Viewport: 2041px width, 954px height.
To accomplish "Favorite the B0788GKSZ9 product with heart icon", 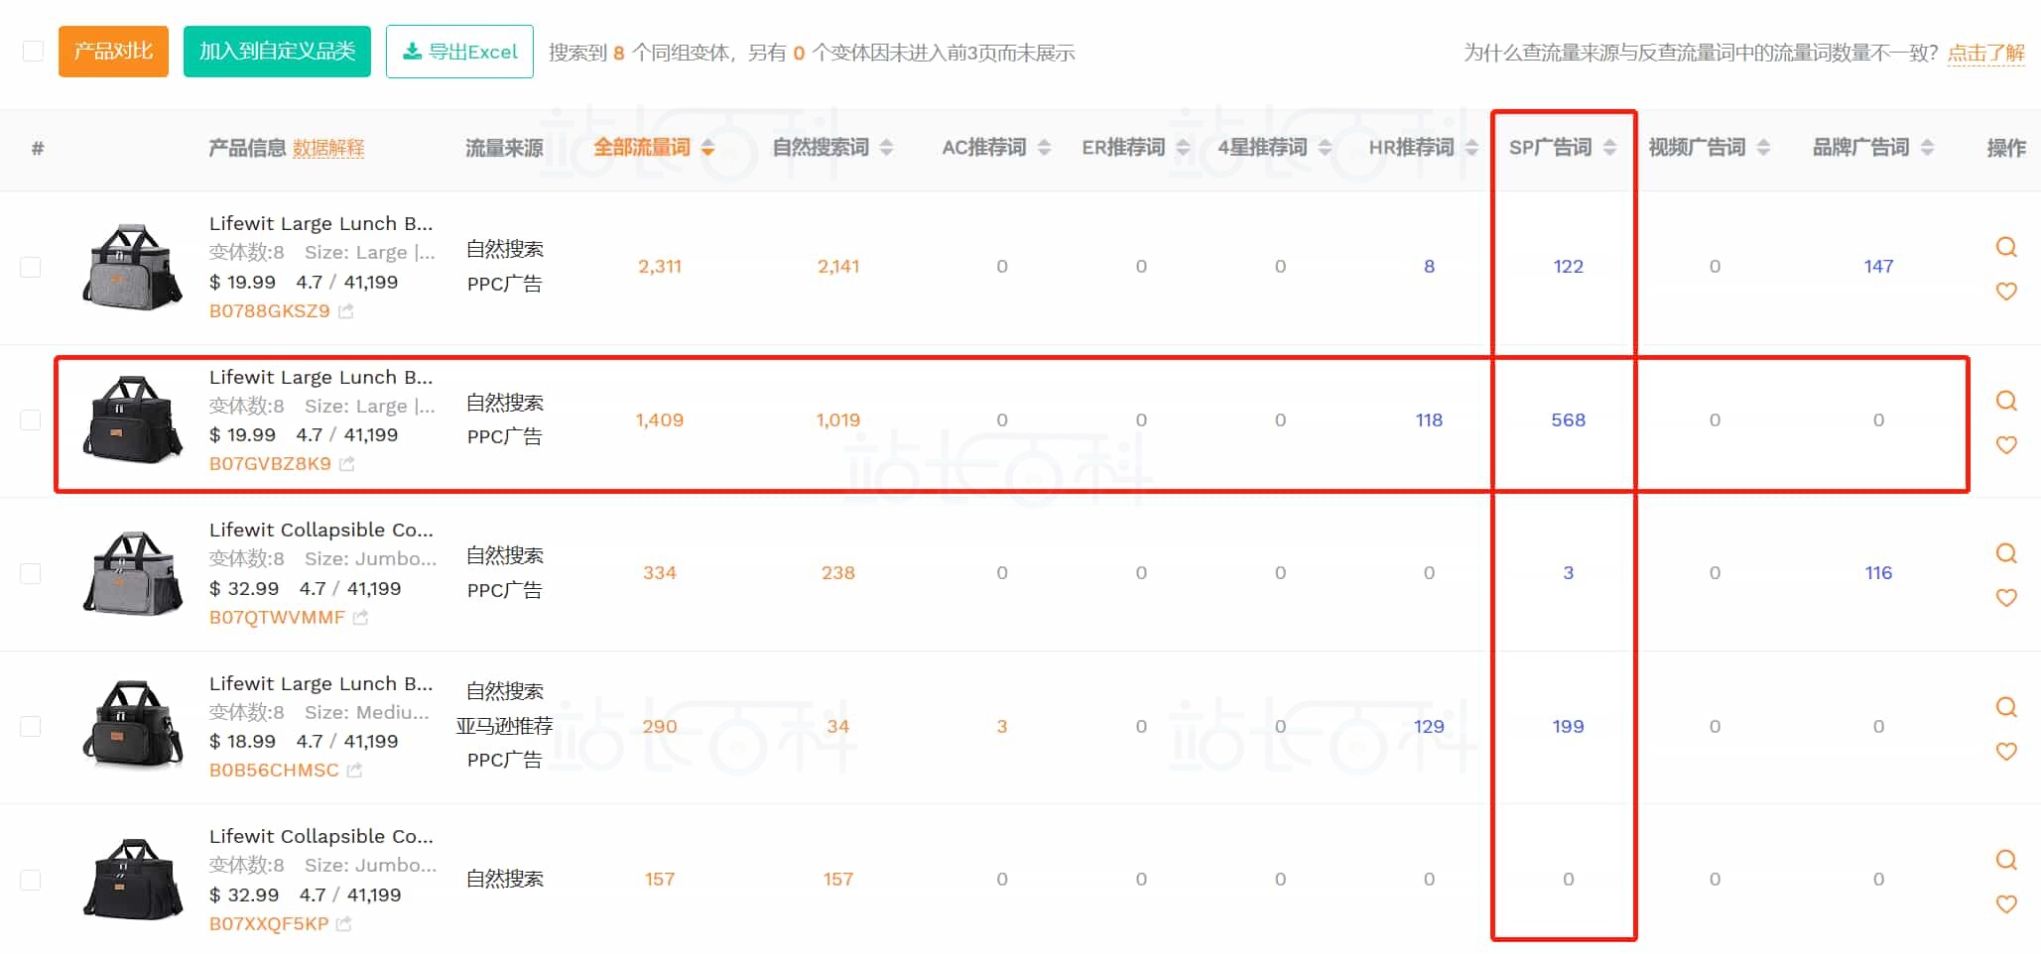I will click(2005, 292).
